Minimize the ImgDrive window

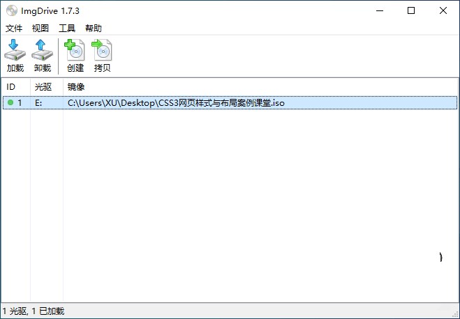(x=380, y=11)
